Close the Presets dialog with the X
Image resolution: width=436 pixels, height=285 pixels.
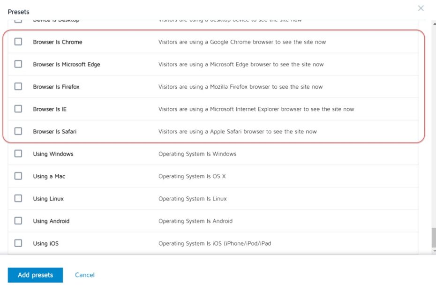(x=421, y=8)
